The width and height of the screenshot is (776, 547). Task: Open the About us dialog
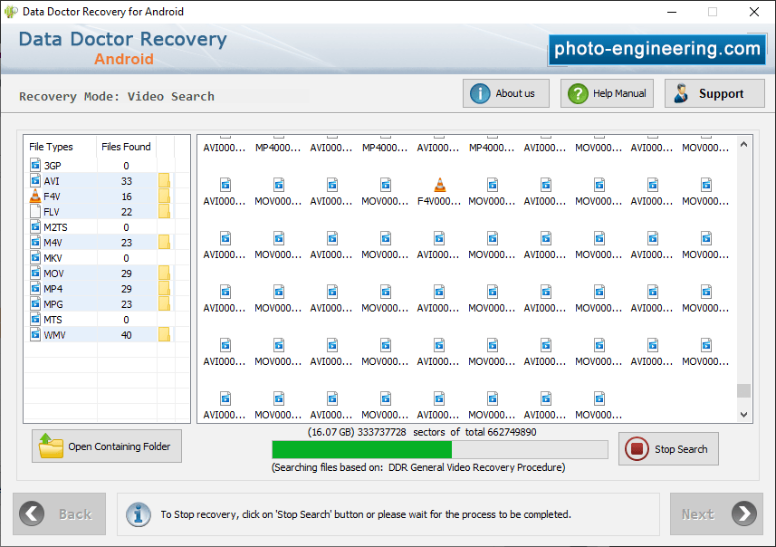pos(506,93)
